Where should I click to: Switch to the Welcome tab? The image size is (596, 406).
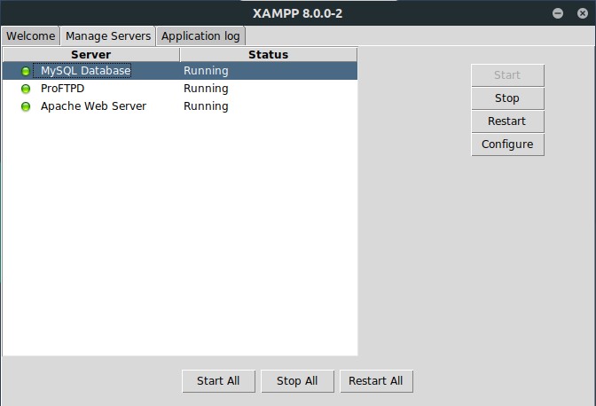30,36
